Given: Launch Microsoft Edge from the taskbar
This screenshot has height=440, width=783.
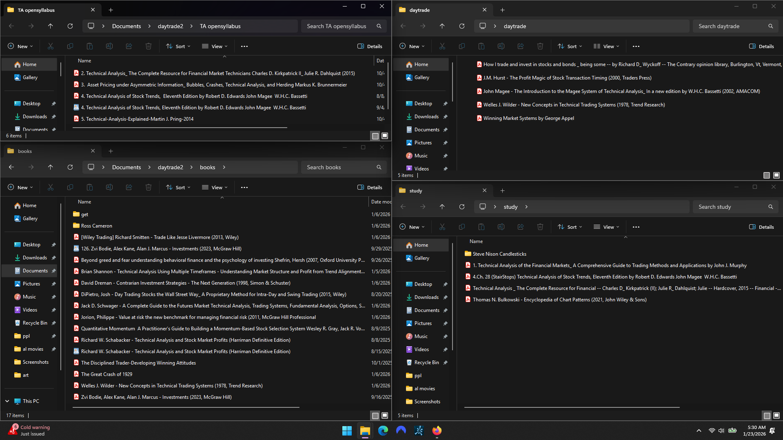Looking at the screenshot, I should (383, 431).
